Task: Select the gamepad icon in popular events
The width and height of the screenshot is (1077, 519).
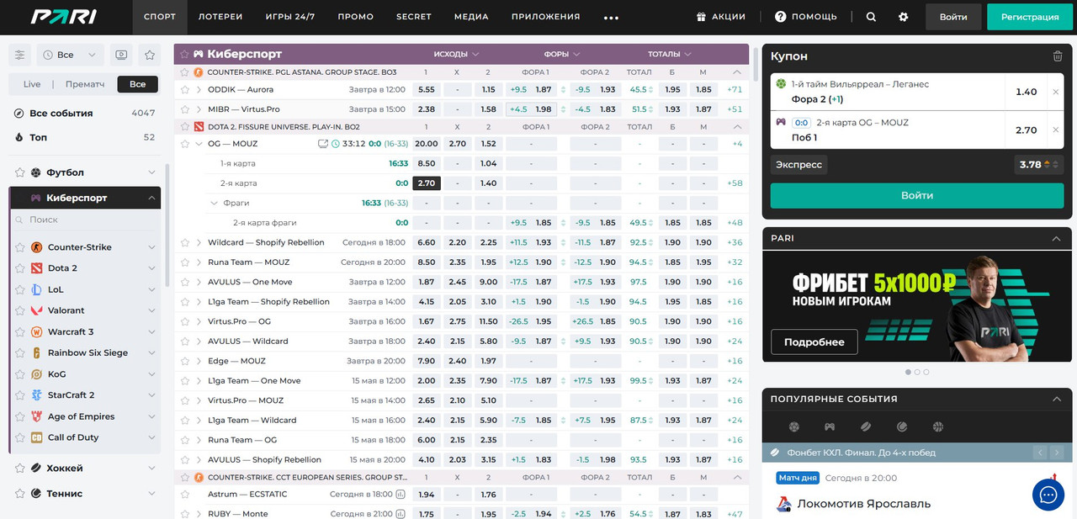Action: point(830,427)
